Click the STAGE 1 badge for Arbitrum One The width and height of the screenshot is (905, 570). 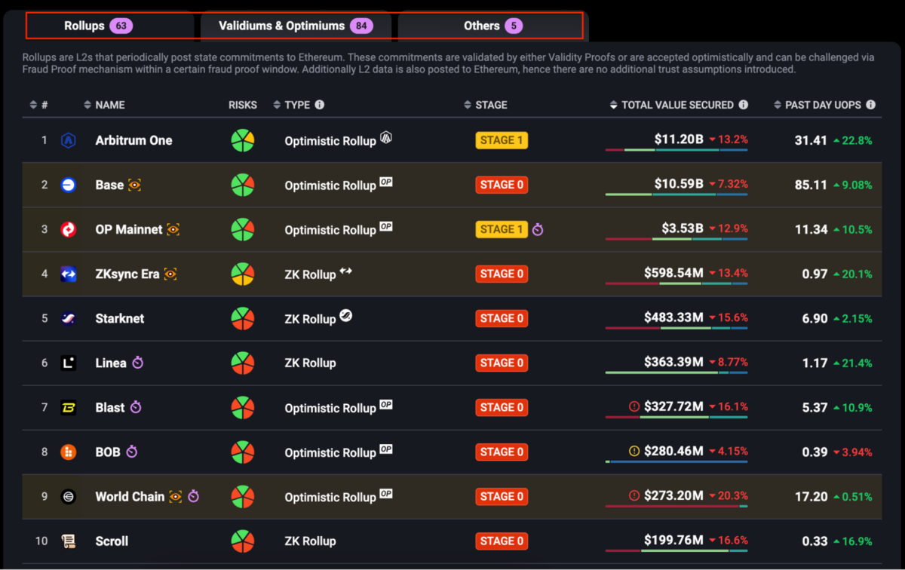502,140
